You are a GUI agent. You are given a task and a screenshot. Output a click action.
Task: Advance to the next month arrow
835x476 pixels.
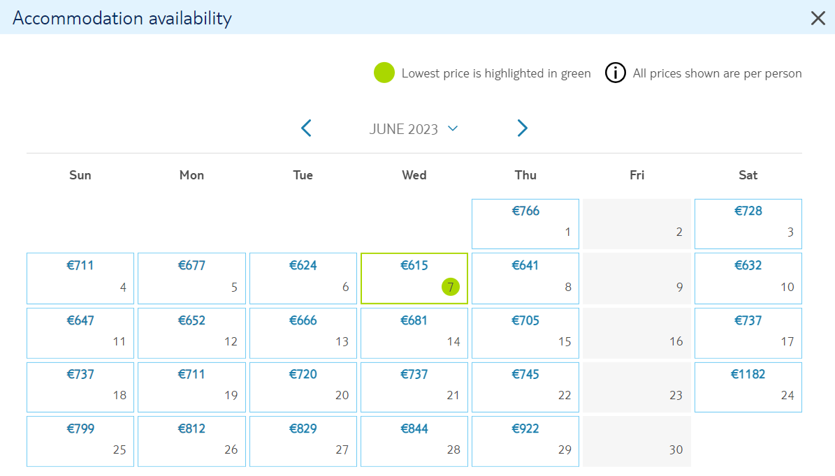coord(523,128)
